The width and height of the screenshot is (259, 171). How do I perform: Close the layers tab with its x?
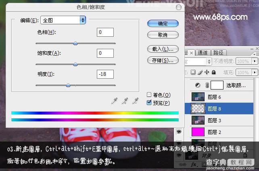(191, 53)
